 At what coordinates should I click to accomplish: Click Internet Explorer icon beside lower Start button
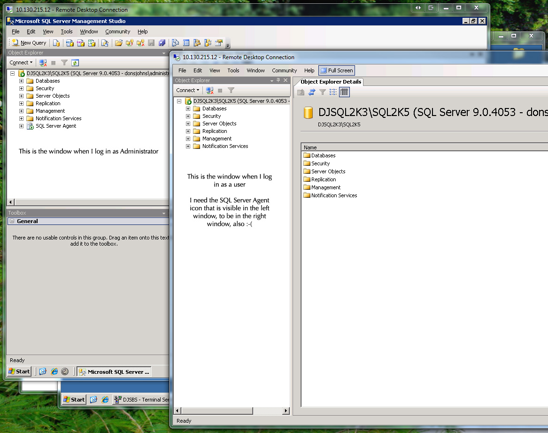click(x=105, y=400)
